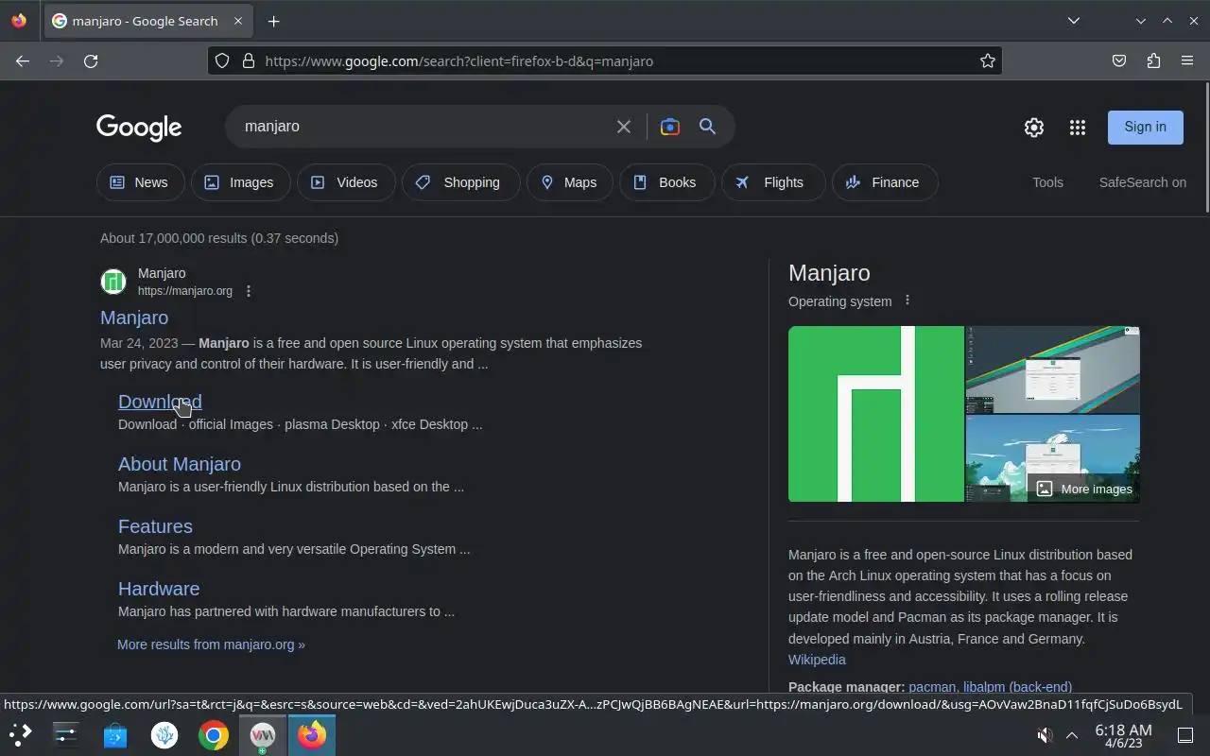
Task: Open the Features sitelink
Action: coord(155,526)
